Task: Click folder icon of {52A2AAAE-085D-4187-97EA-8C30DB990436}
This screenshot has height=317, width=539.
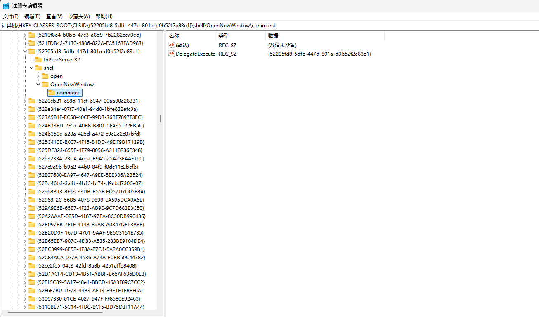Action: (x=32, y=216)
